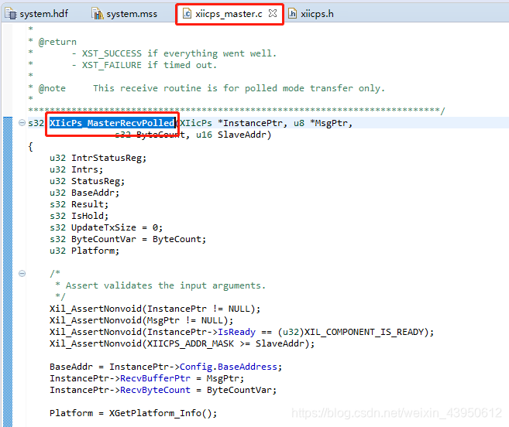This screenshot has height=427, width=509.
Task: Click the u32 IntrStatusReg declaration line
Action: (98, 158)
